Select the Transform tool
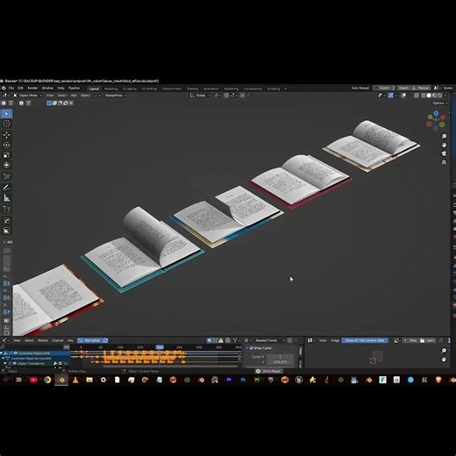This screenshot has width=456, height=456. click(6, 165)
